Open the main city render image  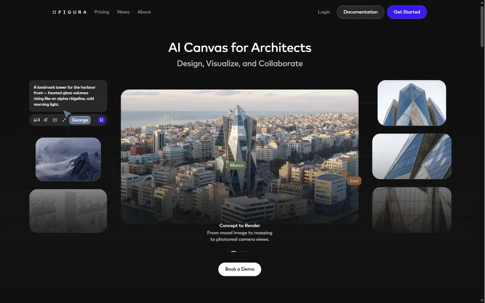(240, 156)
